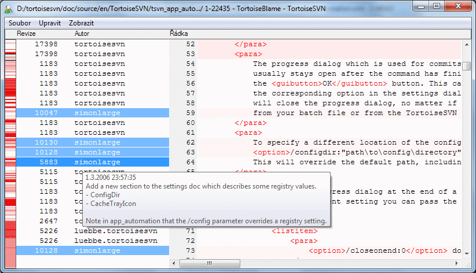Open the Soubor menu
The width and height of the screenshot is (476, 273).
click(x=20, y=23)
